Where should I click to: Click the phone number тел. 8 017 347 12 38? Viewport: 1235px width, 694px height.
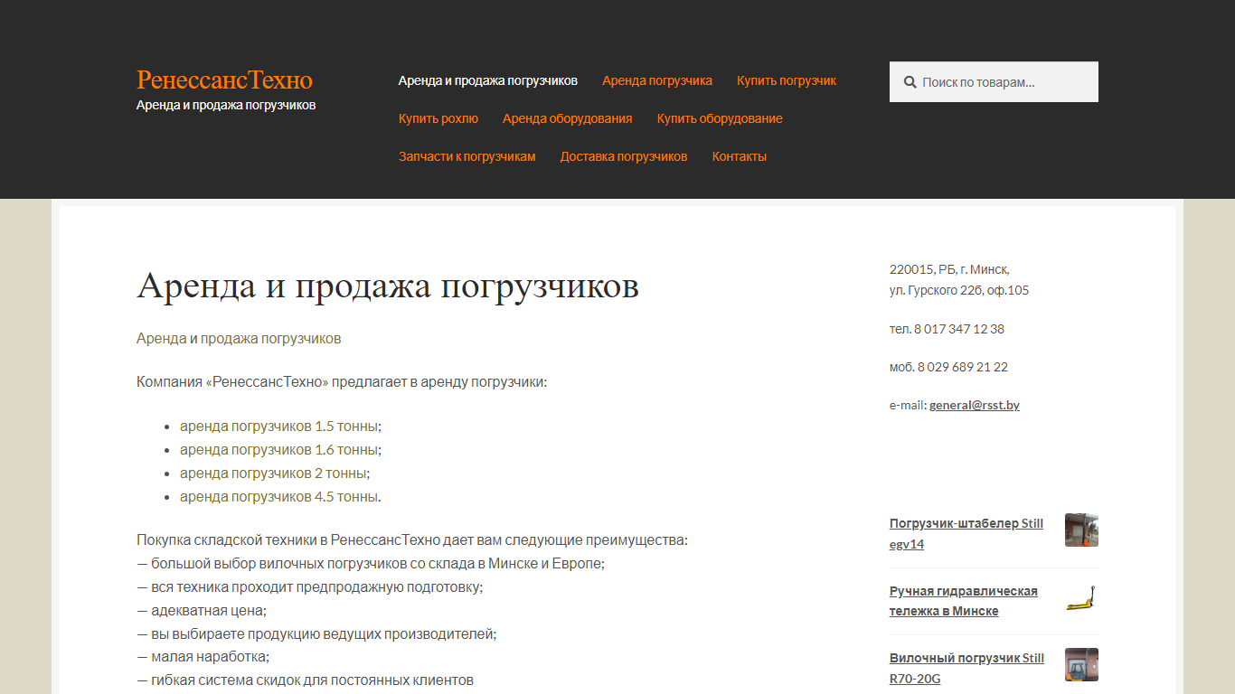tap(947, 329)
